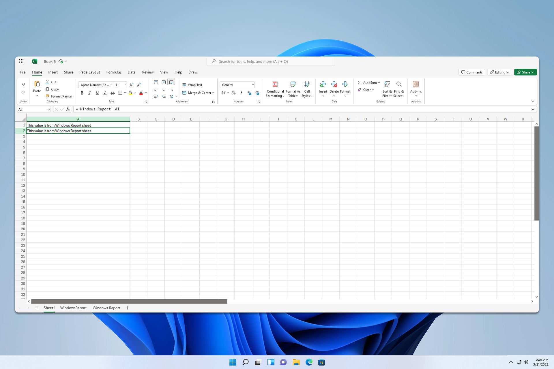Screen dimensions: 554x369
Task: Open the Format cells menu
Action: [345, 89]
